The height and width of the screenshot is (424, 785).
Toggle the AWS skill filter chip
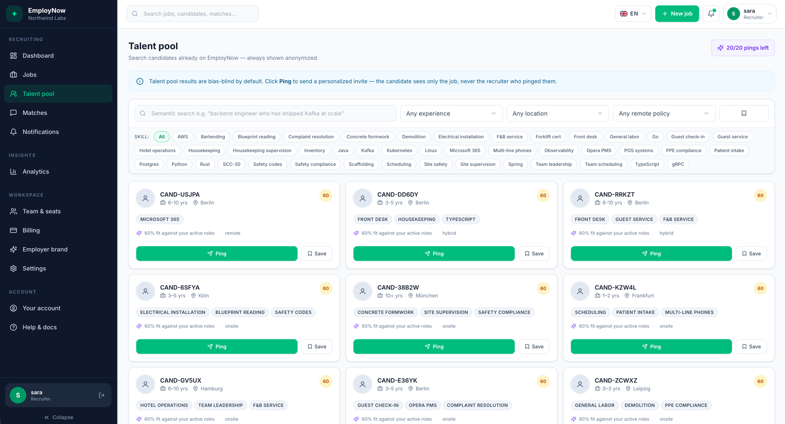(183, 137)
